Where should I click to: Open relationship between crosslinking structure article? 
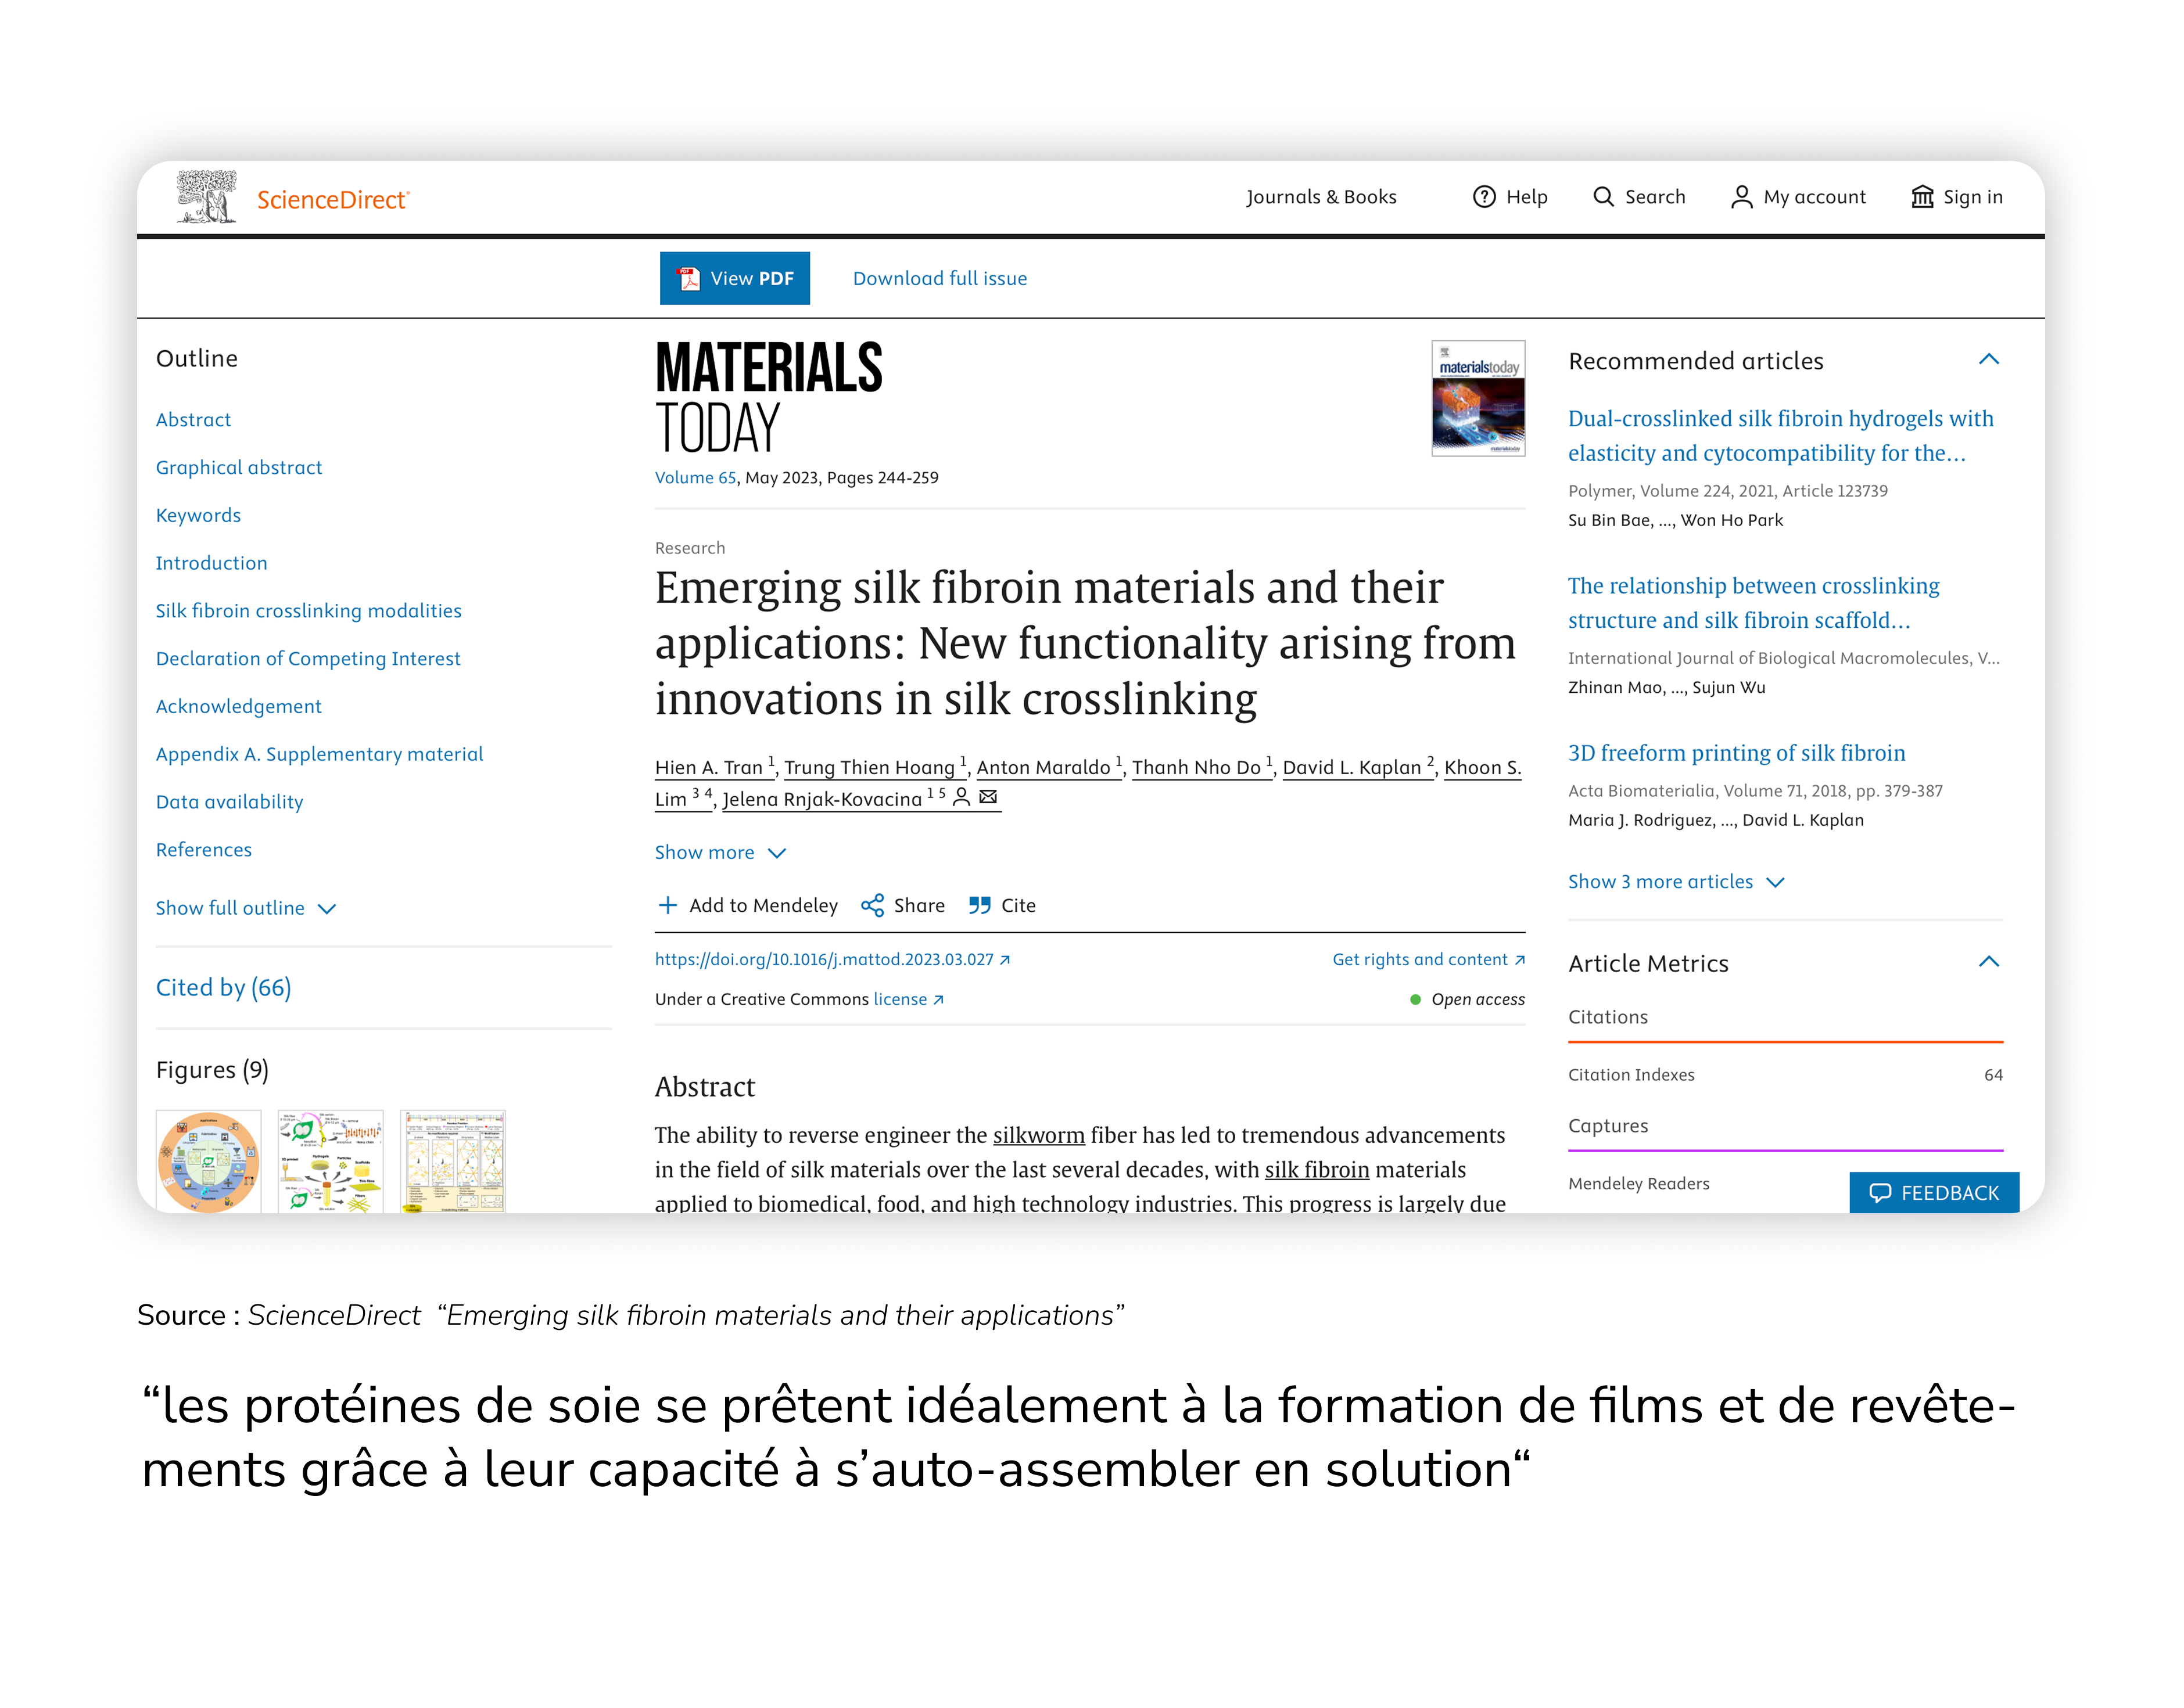click(x=1753, y=603)
